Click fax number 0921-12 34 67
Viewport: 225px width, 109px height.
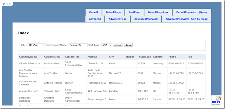[196, 99]
